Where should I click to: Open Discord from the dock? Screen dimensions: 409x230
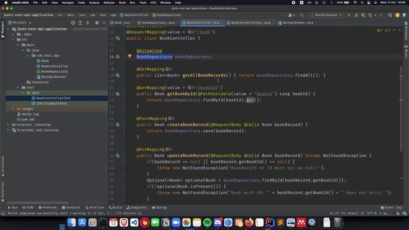218,222
